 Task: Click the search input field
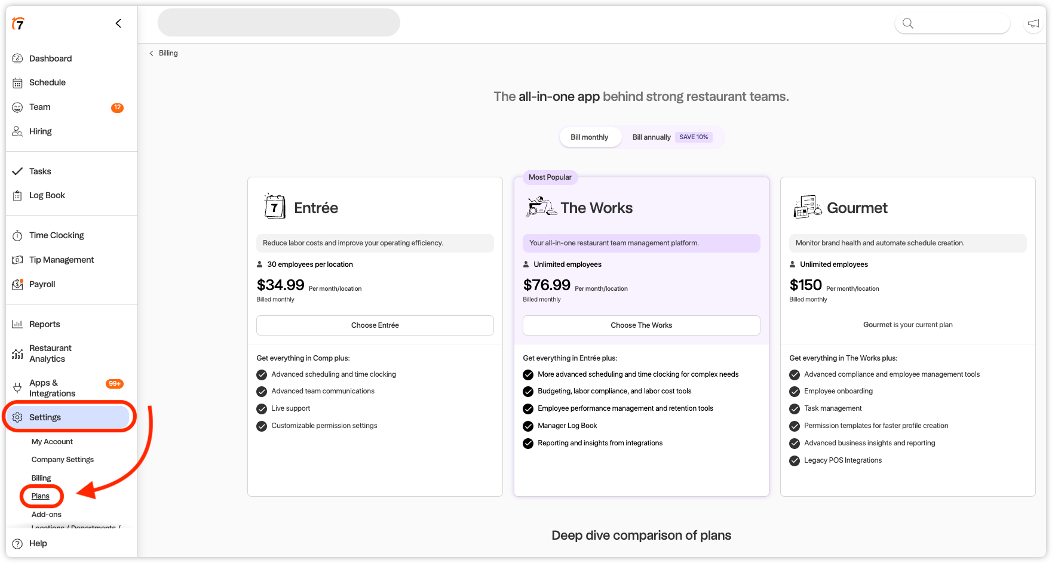(959, 24)
